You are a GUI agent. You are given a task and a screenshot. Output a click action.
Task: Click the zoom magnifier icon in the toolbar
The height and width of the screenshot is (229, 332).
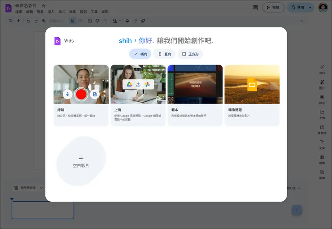pos(44,21)
